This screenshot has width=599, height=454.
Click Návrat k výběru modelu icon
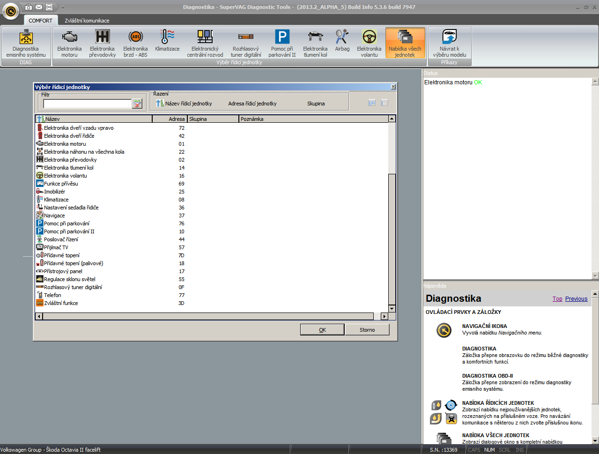pyautogui.click(x=450, y=43)
